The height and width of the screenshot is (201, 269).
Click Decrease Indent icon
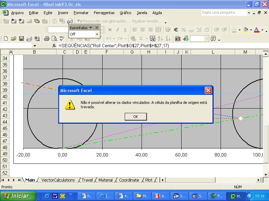click(217, 30)
